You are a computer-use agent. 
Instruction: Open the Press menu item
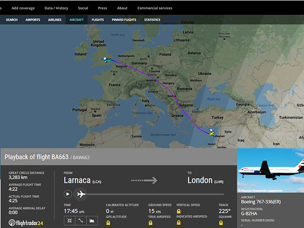click(103, 8)
